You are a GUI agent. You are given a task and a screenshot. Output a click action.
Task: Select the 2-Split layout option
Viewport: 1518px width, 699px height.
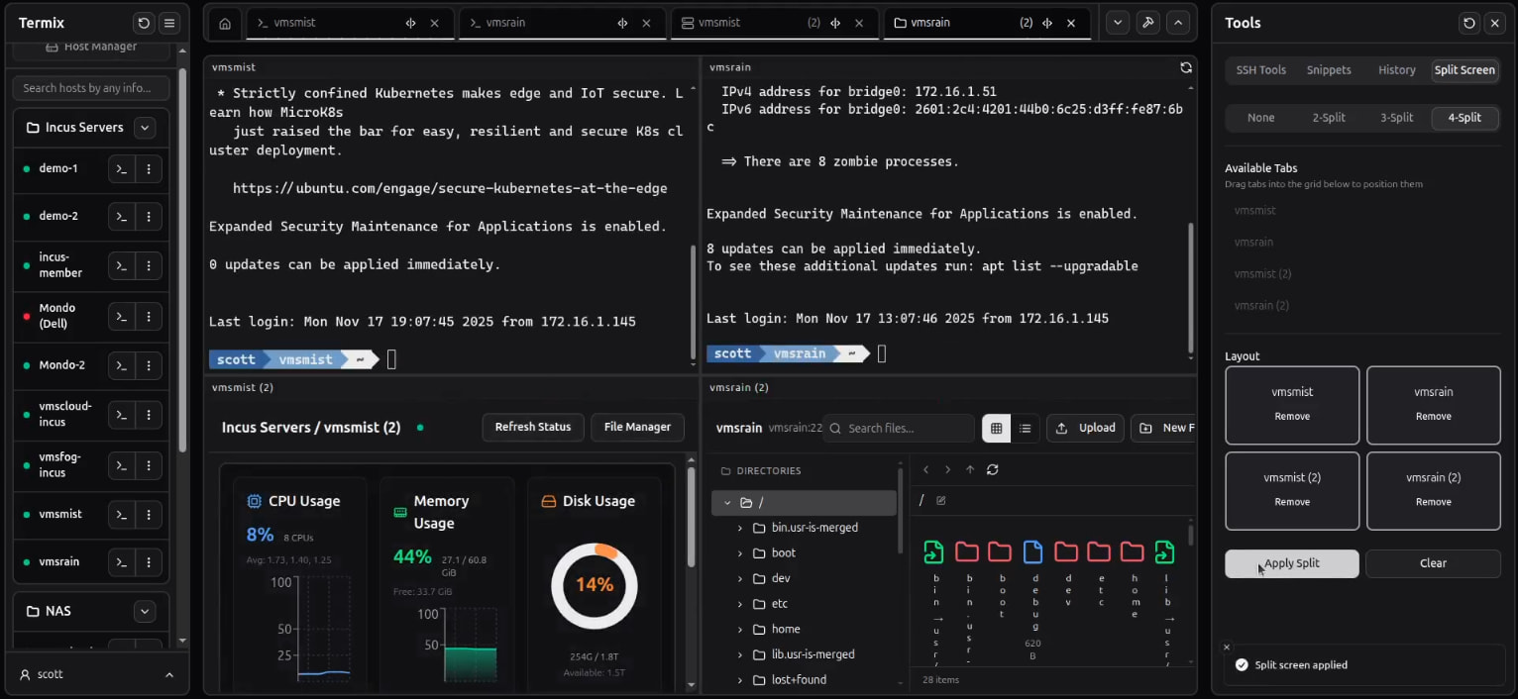[x=1328, y=118]
